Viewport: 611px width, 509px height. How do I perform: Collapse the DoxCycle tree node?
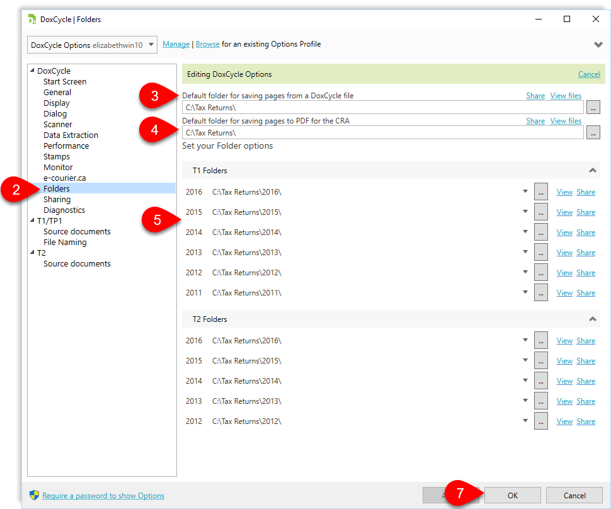(32, 71)
